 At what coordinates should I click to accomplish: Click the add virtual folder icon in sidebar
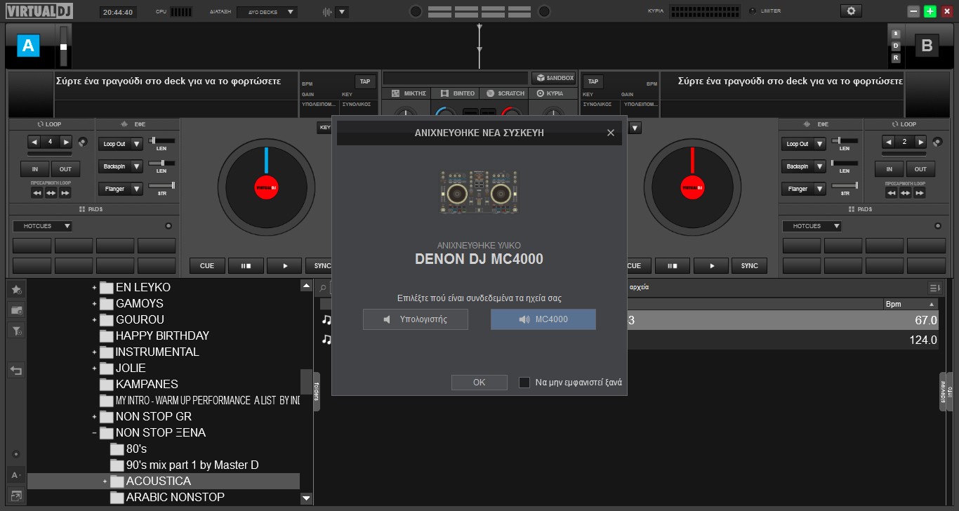click(x=17, y=310)
